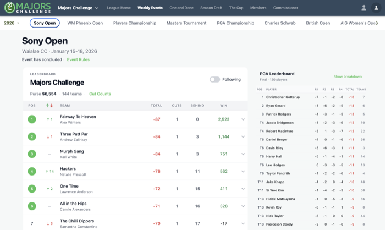Select Hideki Matsuyama in PGA Leaderboard
The width and height of the screenshot is (385, 230).
point(280,199)
